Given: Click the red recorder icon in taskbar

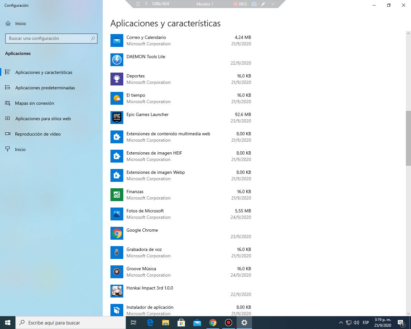Looking at the screenshot, I should (x=229, y=323).
